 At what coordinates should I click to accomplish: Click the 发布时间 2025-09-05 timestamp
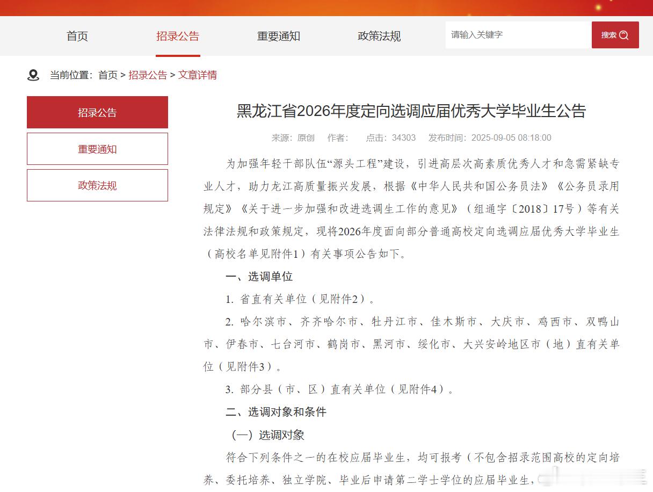tap(490, 138)
